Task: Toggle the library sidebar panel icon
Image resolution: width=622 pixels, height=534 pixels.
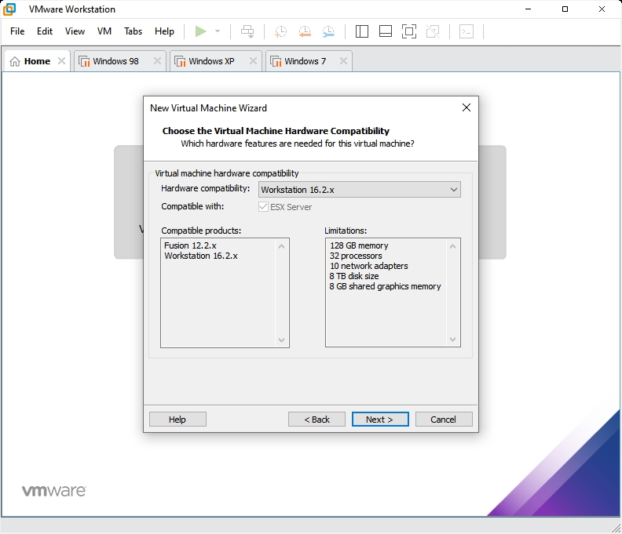Action: (362, 31)
